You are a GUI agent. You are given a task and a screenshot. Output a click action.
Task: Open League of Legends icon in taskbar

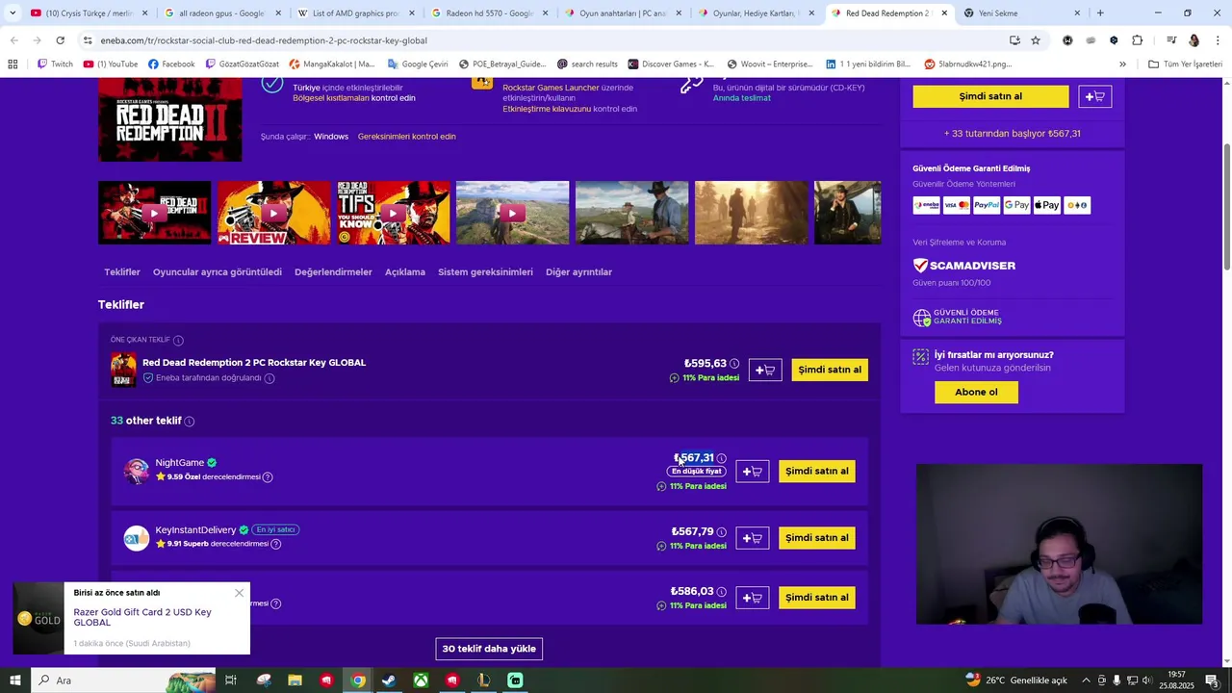click(483, 680)
